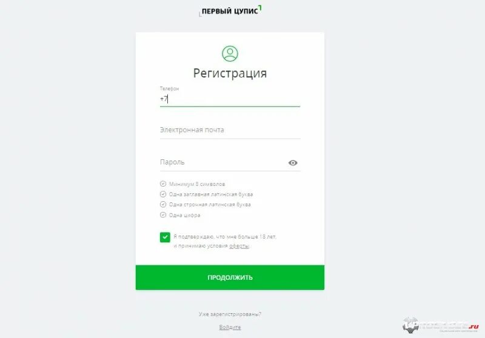Screen dimensions: 485x338
Task: Click the Электронная почта field
Action: [230, 130]
